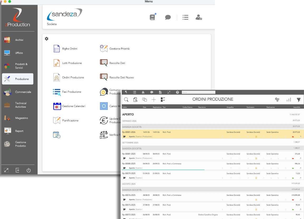The image size is (304, 219).
Task: Open Ordini Produzione from the menu grid
Action: click(x=69, y=77)
